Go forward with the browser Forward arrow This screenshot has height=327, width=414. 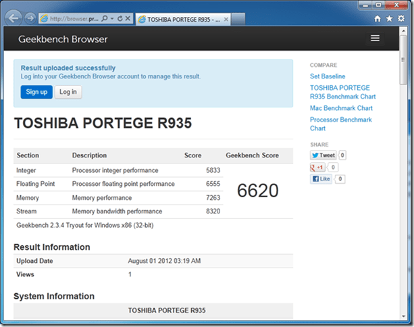(30, 18)
